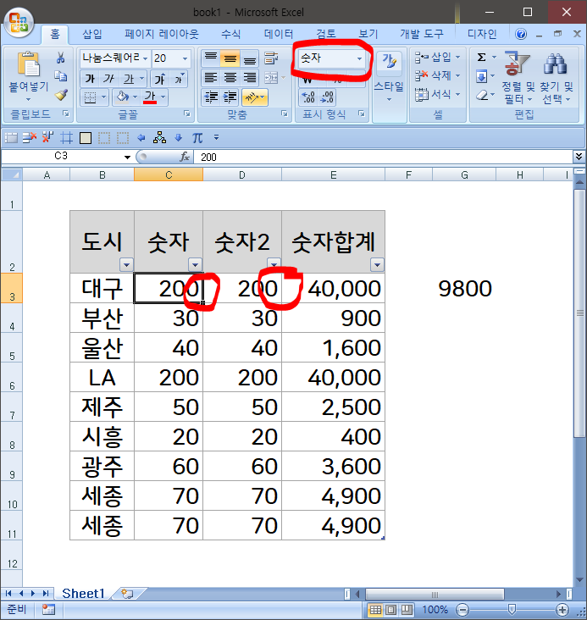Increase font size with the large 가 button
Image resolution: width=587 pixels, height=620 pixels.
coord(160,79)
